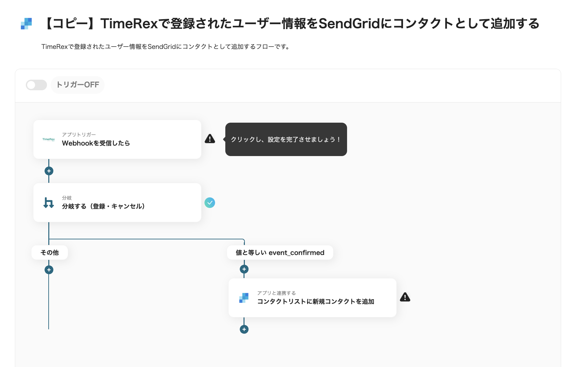The width and height of the screenshot is (579, 367).
Task: Click the warning triangle beside the Webhook trigger
Action: 210,139
